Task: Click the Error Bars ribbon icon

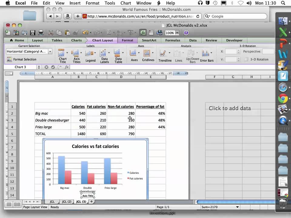Action: pyautogui.click(x=206, y=53)
